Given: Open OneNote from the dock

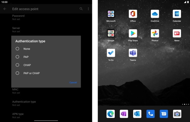Looking at the screenshot, I should point(124,114).
